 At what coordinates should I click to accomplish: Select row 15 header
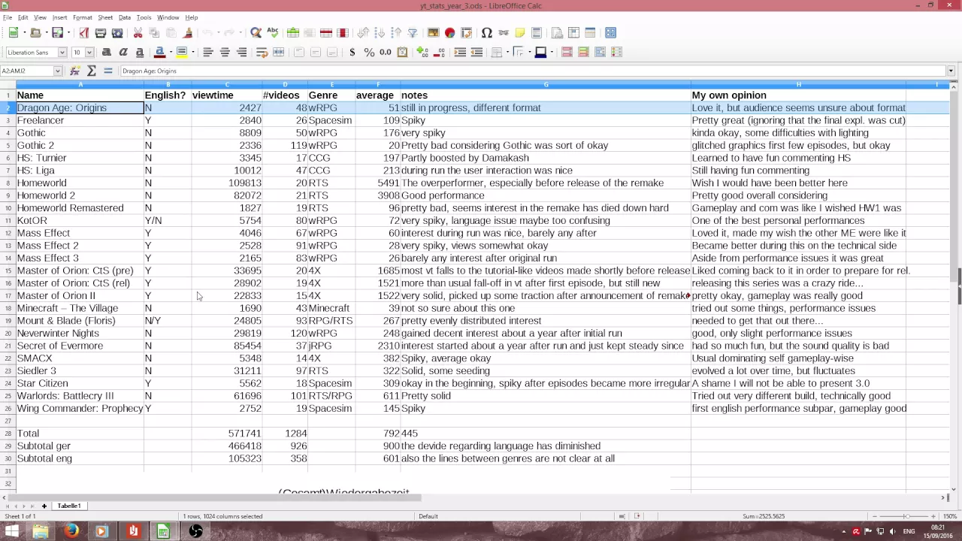pos(8,270)
